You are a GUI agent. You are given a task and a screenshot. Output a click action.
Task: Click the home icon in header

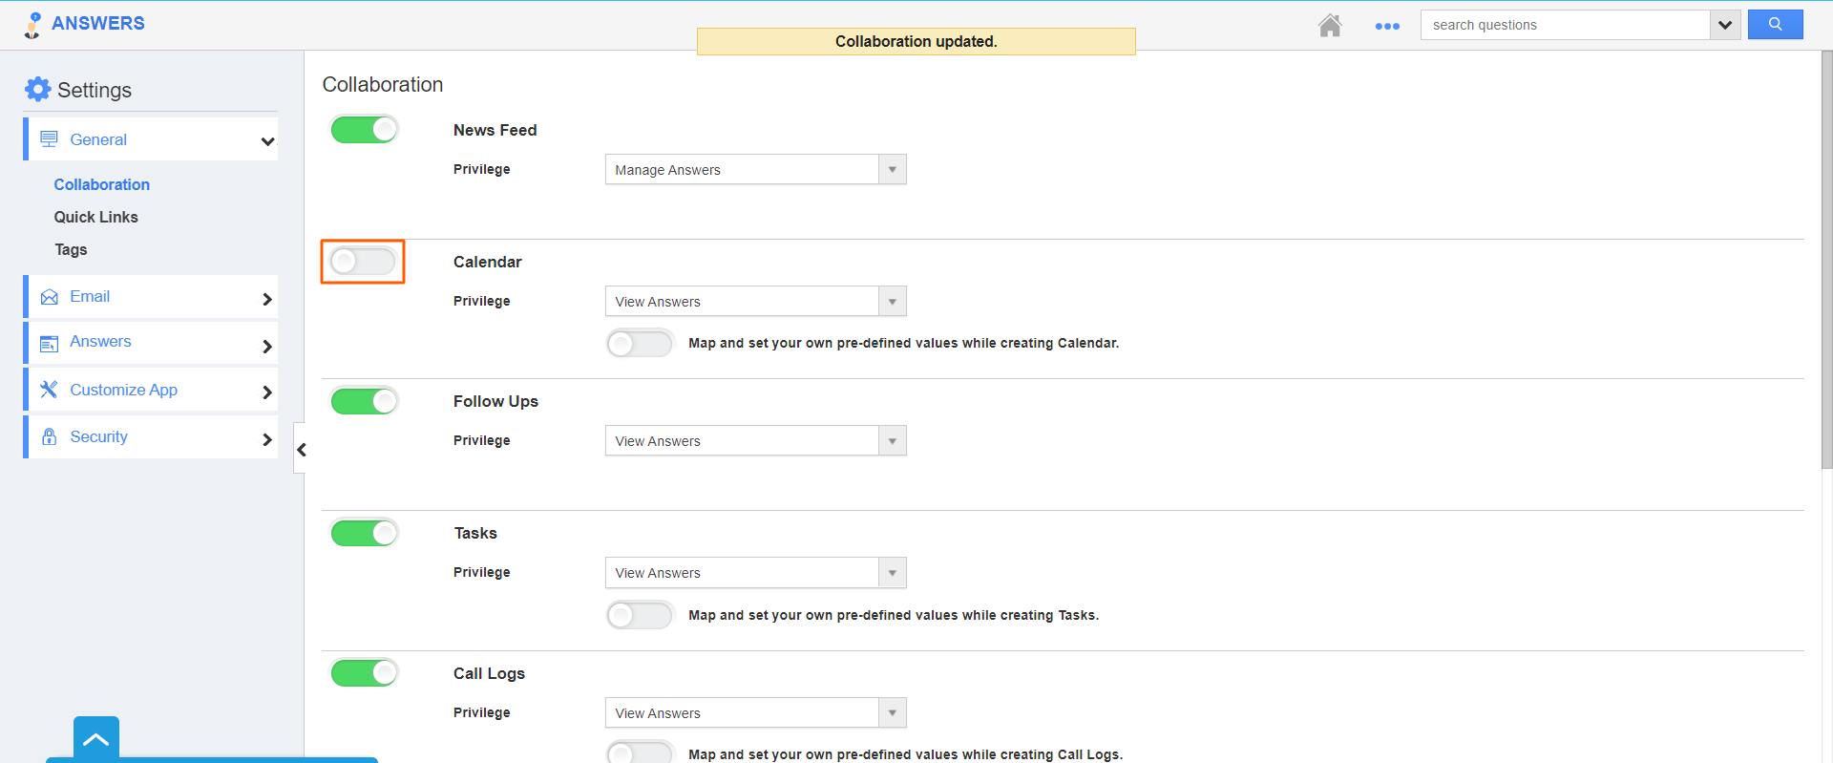[x=1330, y=26]
